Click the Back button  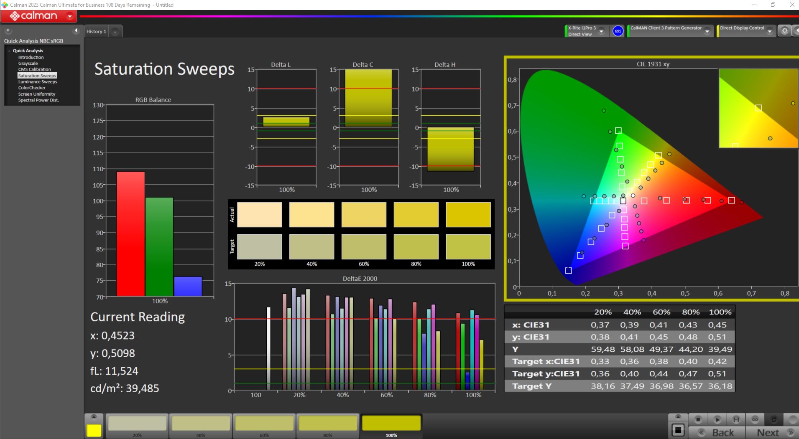click(717, 432)
